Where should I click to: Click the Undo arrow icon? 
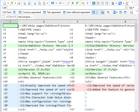53,3
